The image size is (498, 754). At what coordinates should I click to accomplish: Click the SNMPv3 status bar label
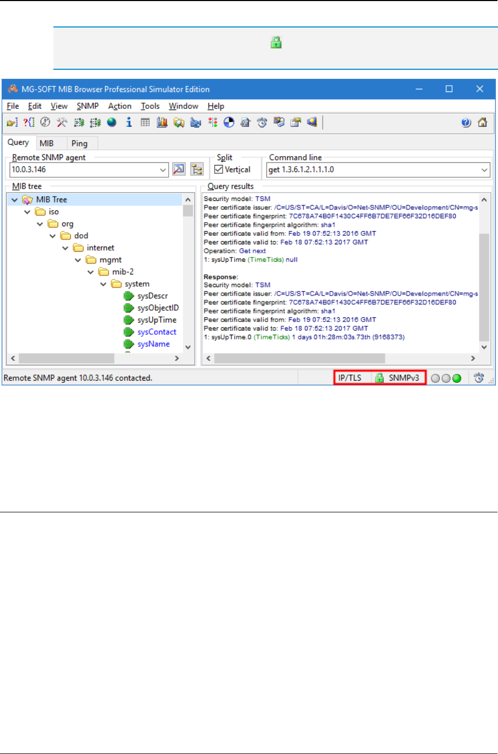tap(404, 378)
